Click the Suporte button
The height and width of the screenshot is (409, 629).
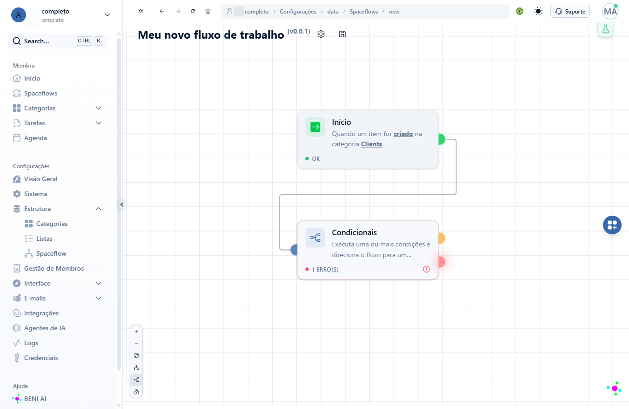(x=570, y=11)
